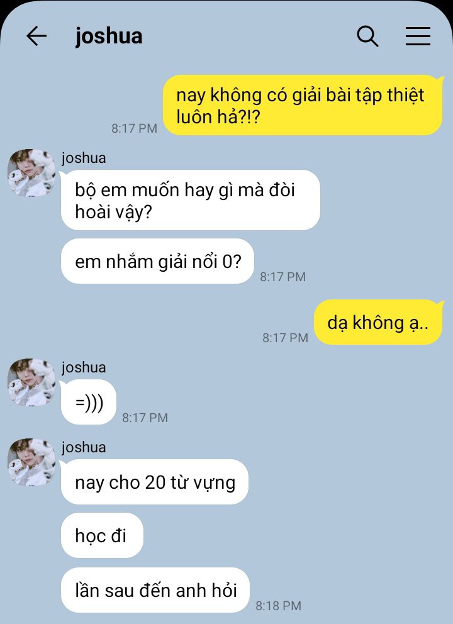Image resolution: width=453 pixels, height=624 pixels.
Task: Tap the joshua name label above the =))) bubble
Action: pyautogui.click(x=84, y=368)
